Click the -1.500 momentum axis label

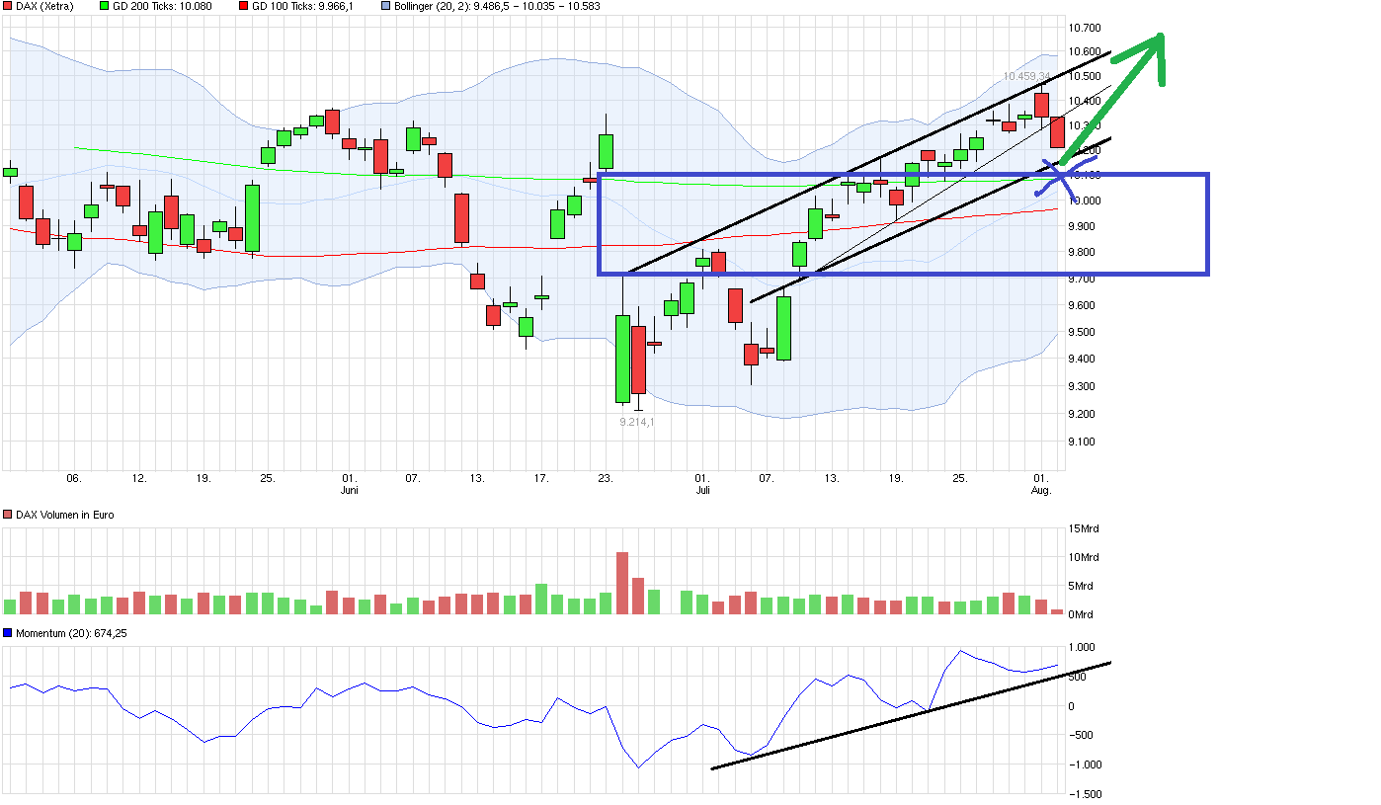[x=1087, y=794]
